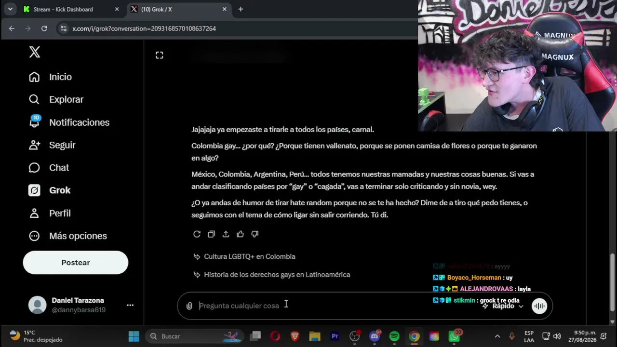Open Perfil in the sidebar
Screen dimensions: 617x347
pos(50,213)
